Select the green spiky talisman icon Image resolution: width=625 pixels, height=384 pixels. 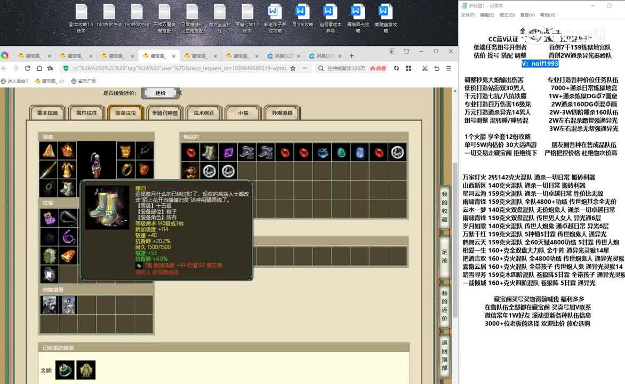tap(50, 256)
